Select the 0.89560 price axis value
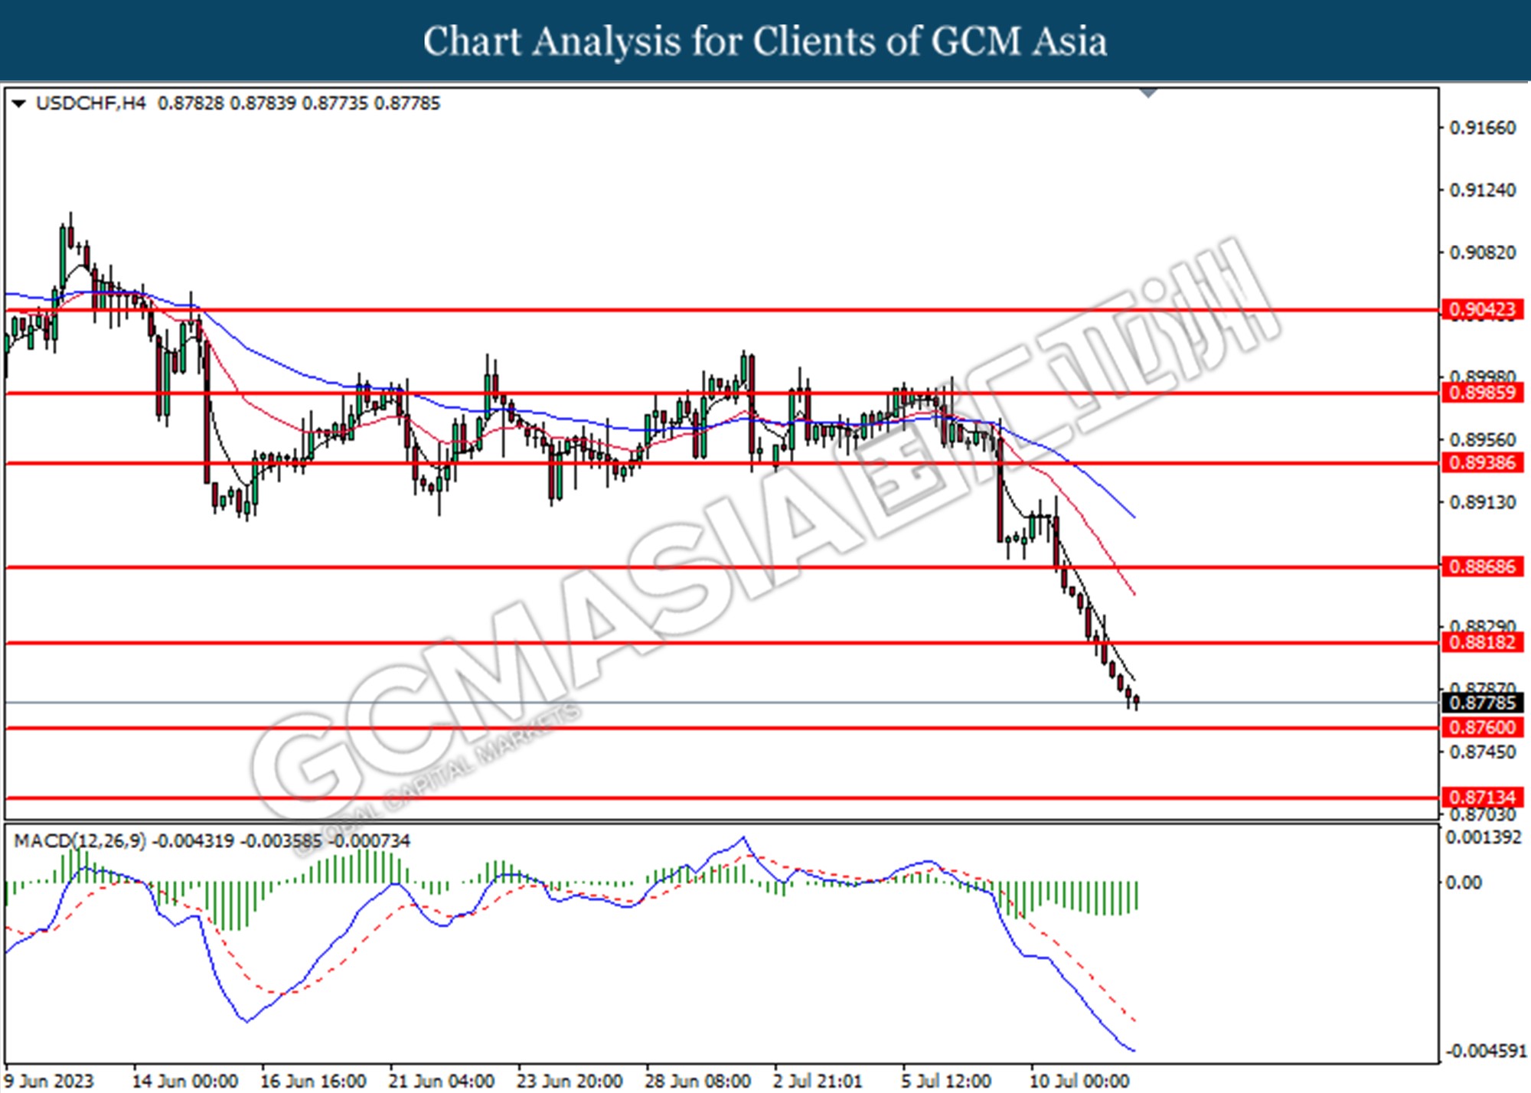 coord(1483,440)
